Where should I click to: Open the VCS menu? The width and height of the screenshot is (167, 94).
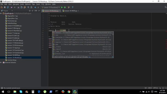click(43, 4)
